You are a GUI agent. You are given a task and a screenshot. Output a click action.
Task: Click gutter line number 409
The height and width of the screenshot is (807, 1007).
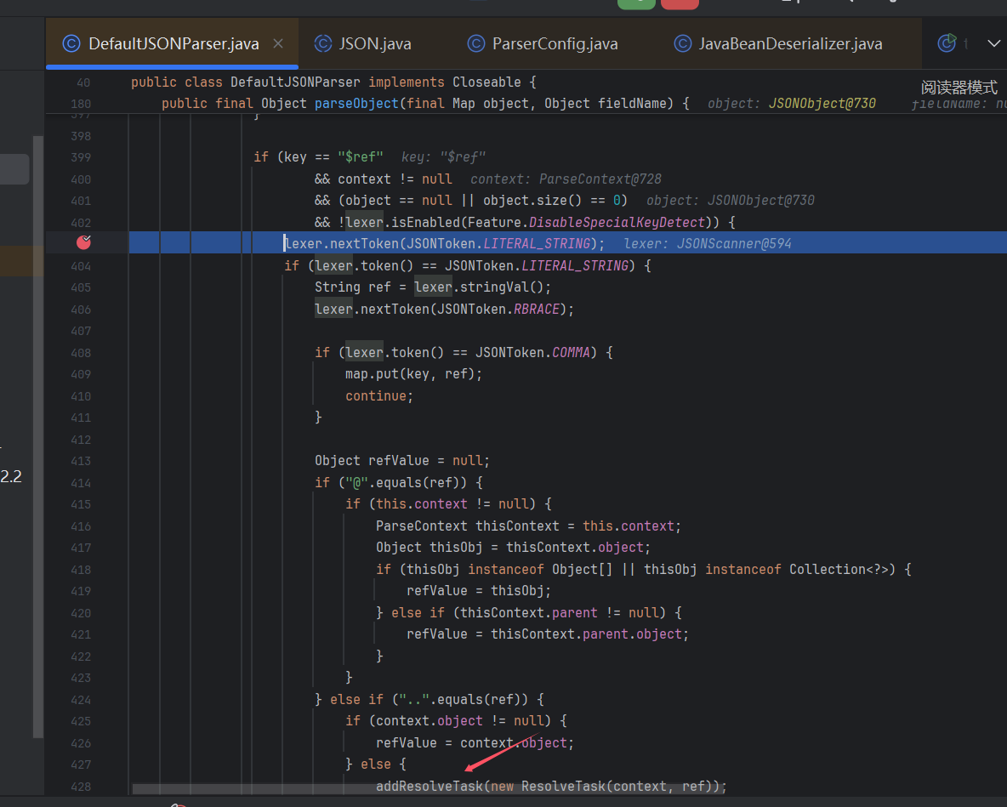[81, 373]
